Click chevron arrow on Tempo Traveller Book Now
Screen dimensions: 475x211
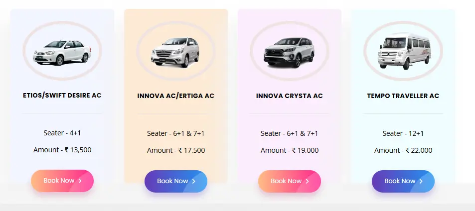[421, 181]
